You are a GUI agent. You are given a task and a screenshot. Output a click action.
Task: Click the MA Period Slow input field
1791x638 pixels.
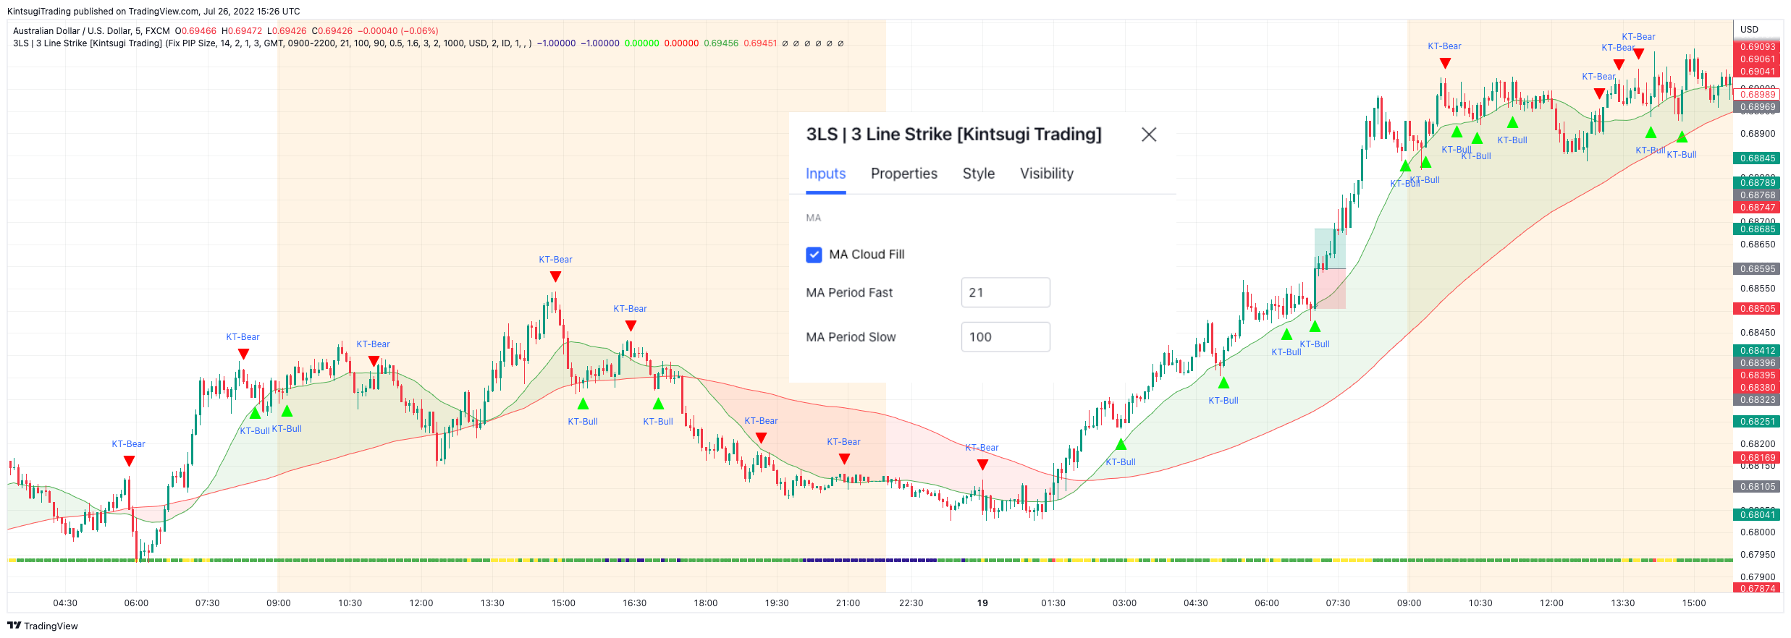(x=1006, y=337)
